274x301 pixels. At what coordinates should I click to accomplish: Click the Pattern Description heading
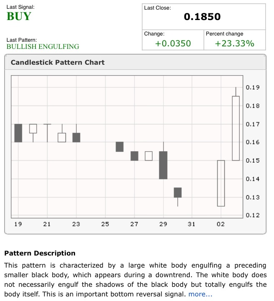(40, 253)
